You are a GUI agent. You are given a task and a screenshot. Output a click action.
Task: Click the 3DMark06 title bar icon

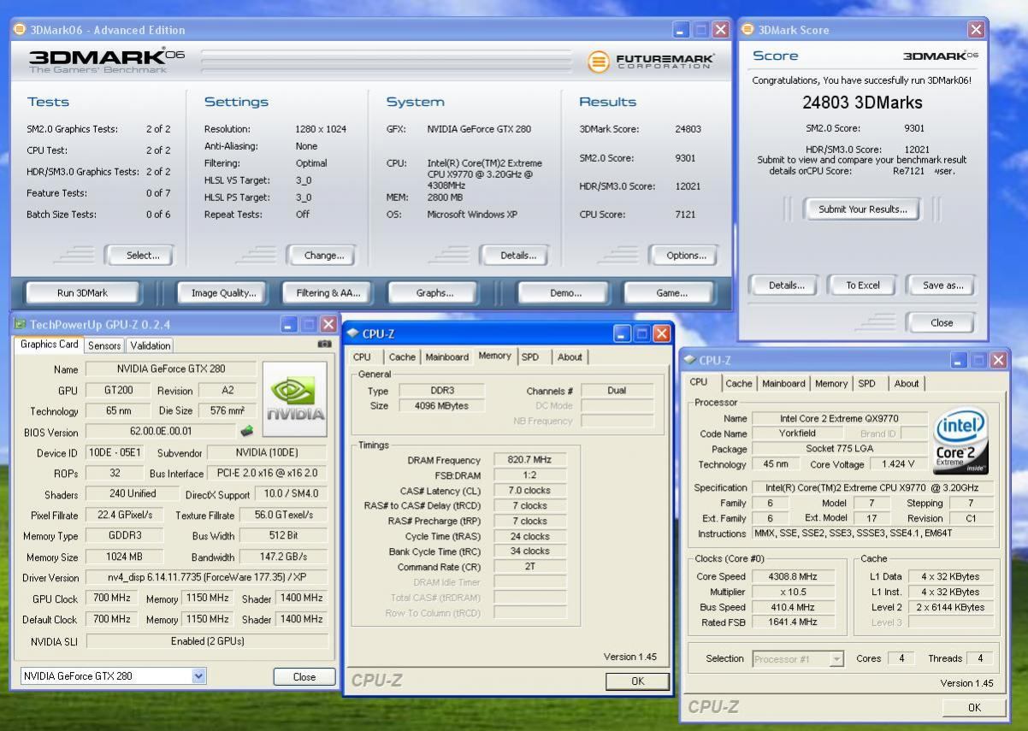tap(20, 30)
